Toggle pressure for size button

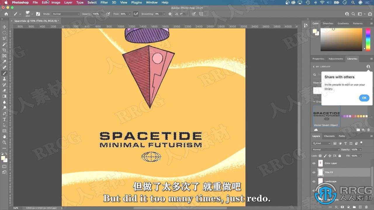pyautogui.click(x=194, y=14)
